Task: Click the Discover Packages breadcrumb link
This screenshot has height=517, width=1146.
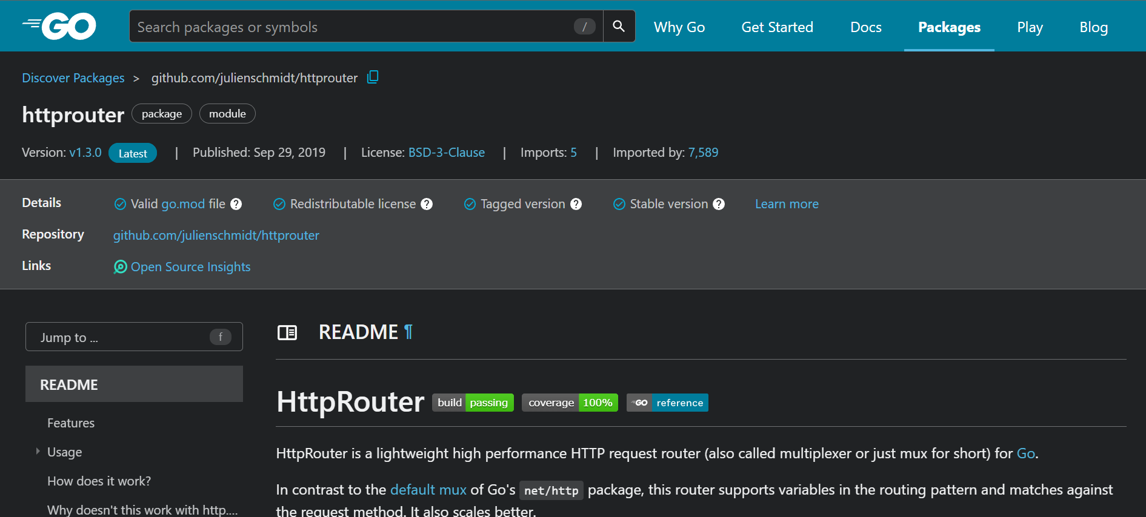Action: (73, 78)
